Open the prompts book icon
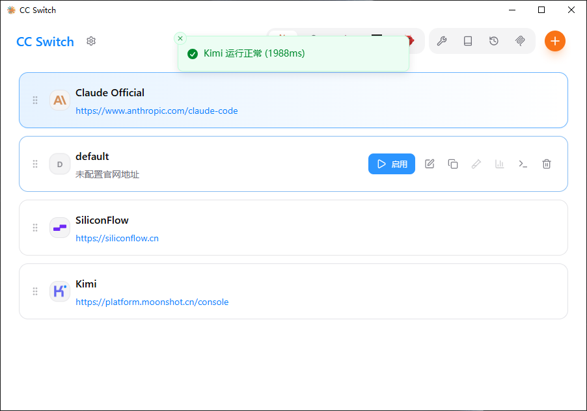Image resolution: width=587 pixels, height=411 pixels. (x=467, y=41)
